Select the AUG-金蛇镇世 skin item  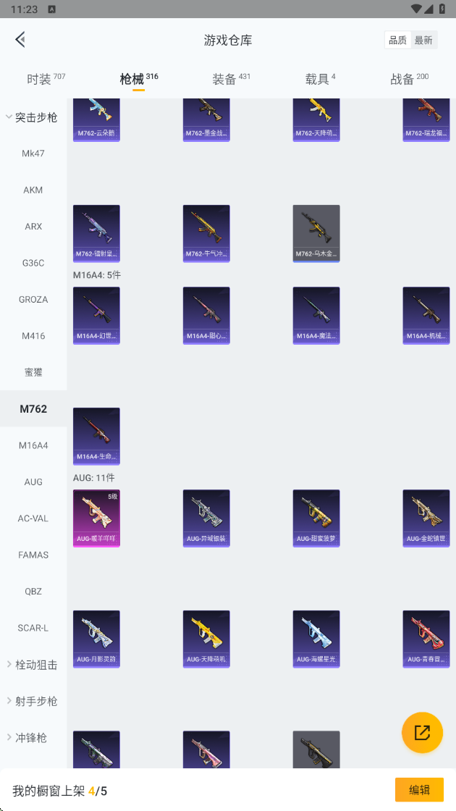426,518
